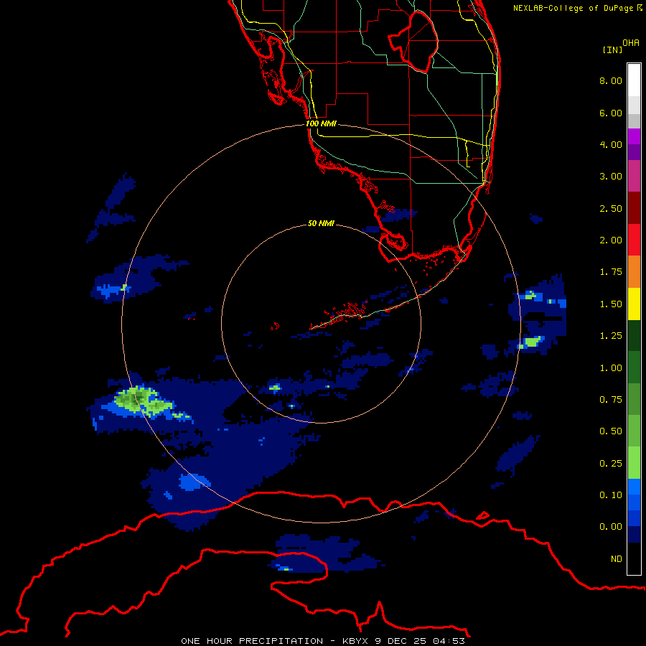Screen dimensions: 646x646
Task: Click the 3.00 legend value
Action: pos(611,177)
